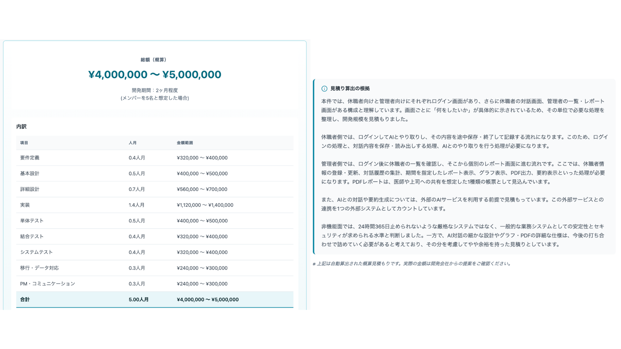Screen dimensions: 621x349
Task: Click the info icon beside 見積り算出の根拠
Action: pyautogui.click(x=324, y=89)
